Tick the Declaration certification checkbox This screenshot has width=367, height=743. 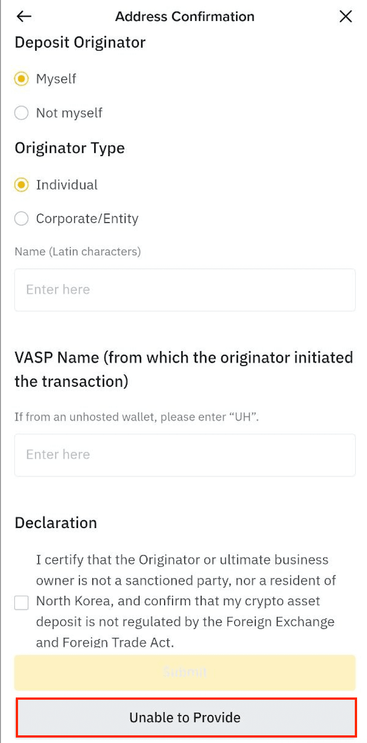[x=21, y=602]
